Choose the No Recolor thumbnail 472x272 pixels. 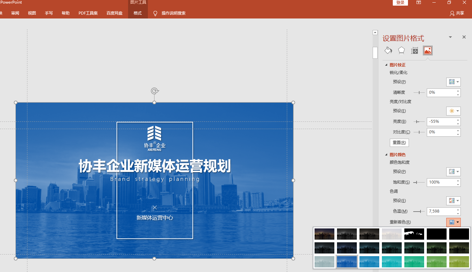[324, 234]
